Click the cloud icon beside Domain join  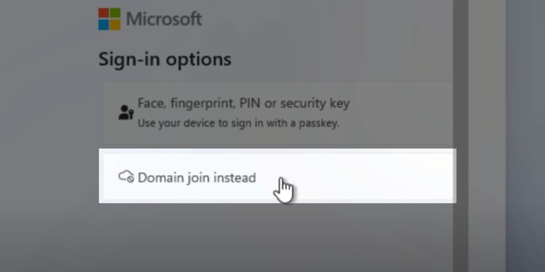coord(126,177)
